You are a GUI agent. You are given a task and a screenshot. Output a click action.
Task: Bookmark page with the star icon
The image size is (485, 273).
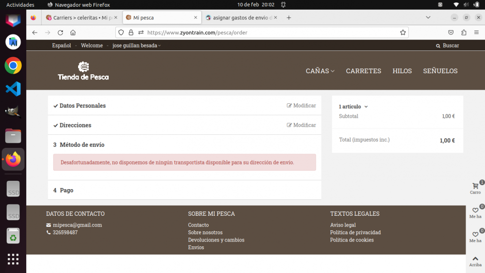(403, 32)
